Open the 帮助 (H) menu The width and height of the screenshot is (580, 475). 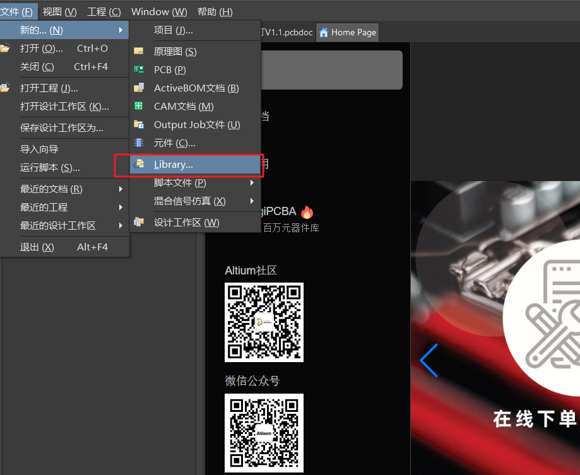coord(215,12)
